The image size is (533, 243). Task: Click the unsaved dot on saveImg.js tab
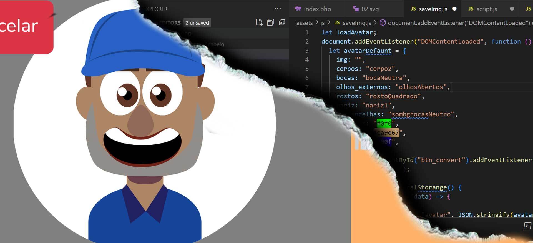(x=454, y=9)
